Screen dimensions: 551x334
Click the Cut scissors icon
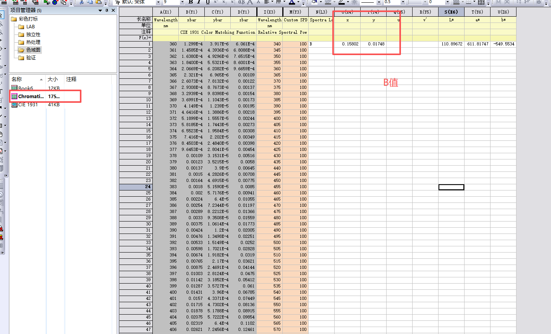[81, 2]
